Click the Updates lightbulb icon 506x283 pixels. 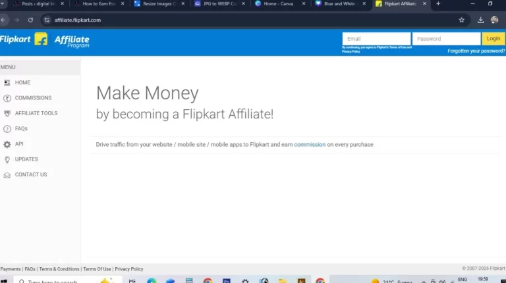(7, 159)
